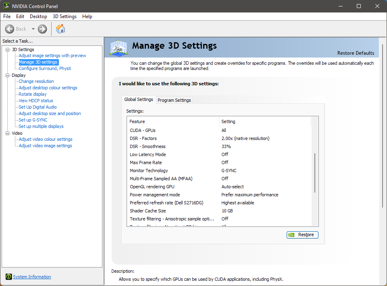Collapse the Display tree node
Image resolution: width=387 pixels, height=286 pixels.
tap(8, 75)
